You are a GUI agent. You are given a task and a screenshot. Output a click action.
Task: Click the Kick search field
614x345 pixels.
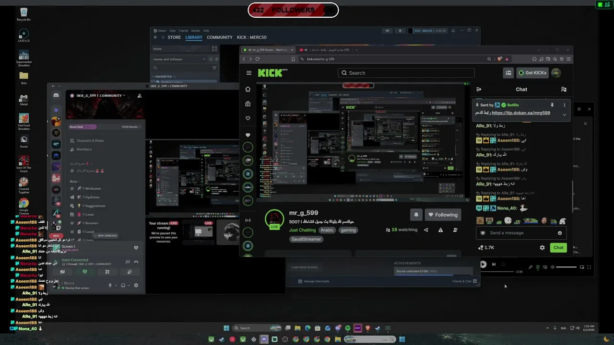pos(406,73)
